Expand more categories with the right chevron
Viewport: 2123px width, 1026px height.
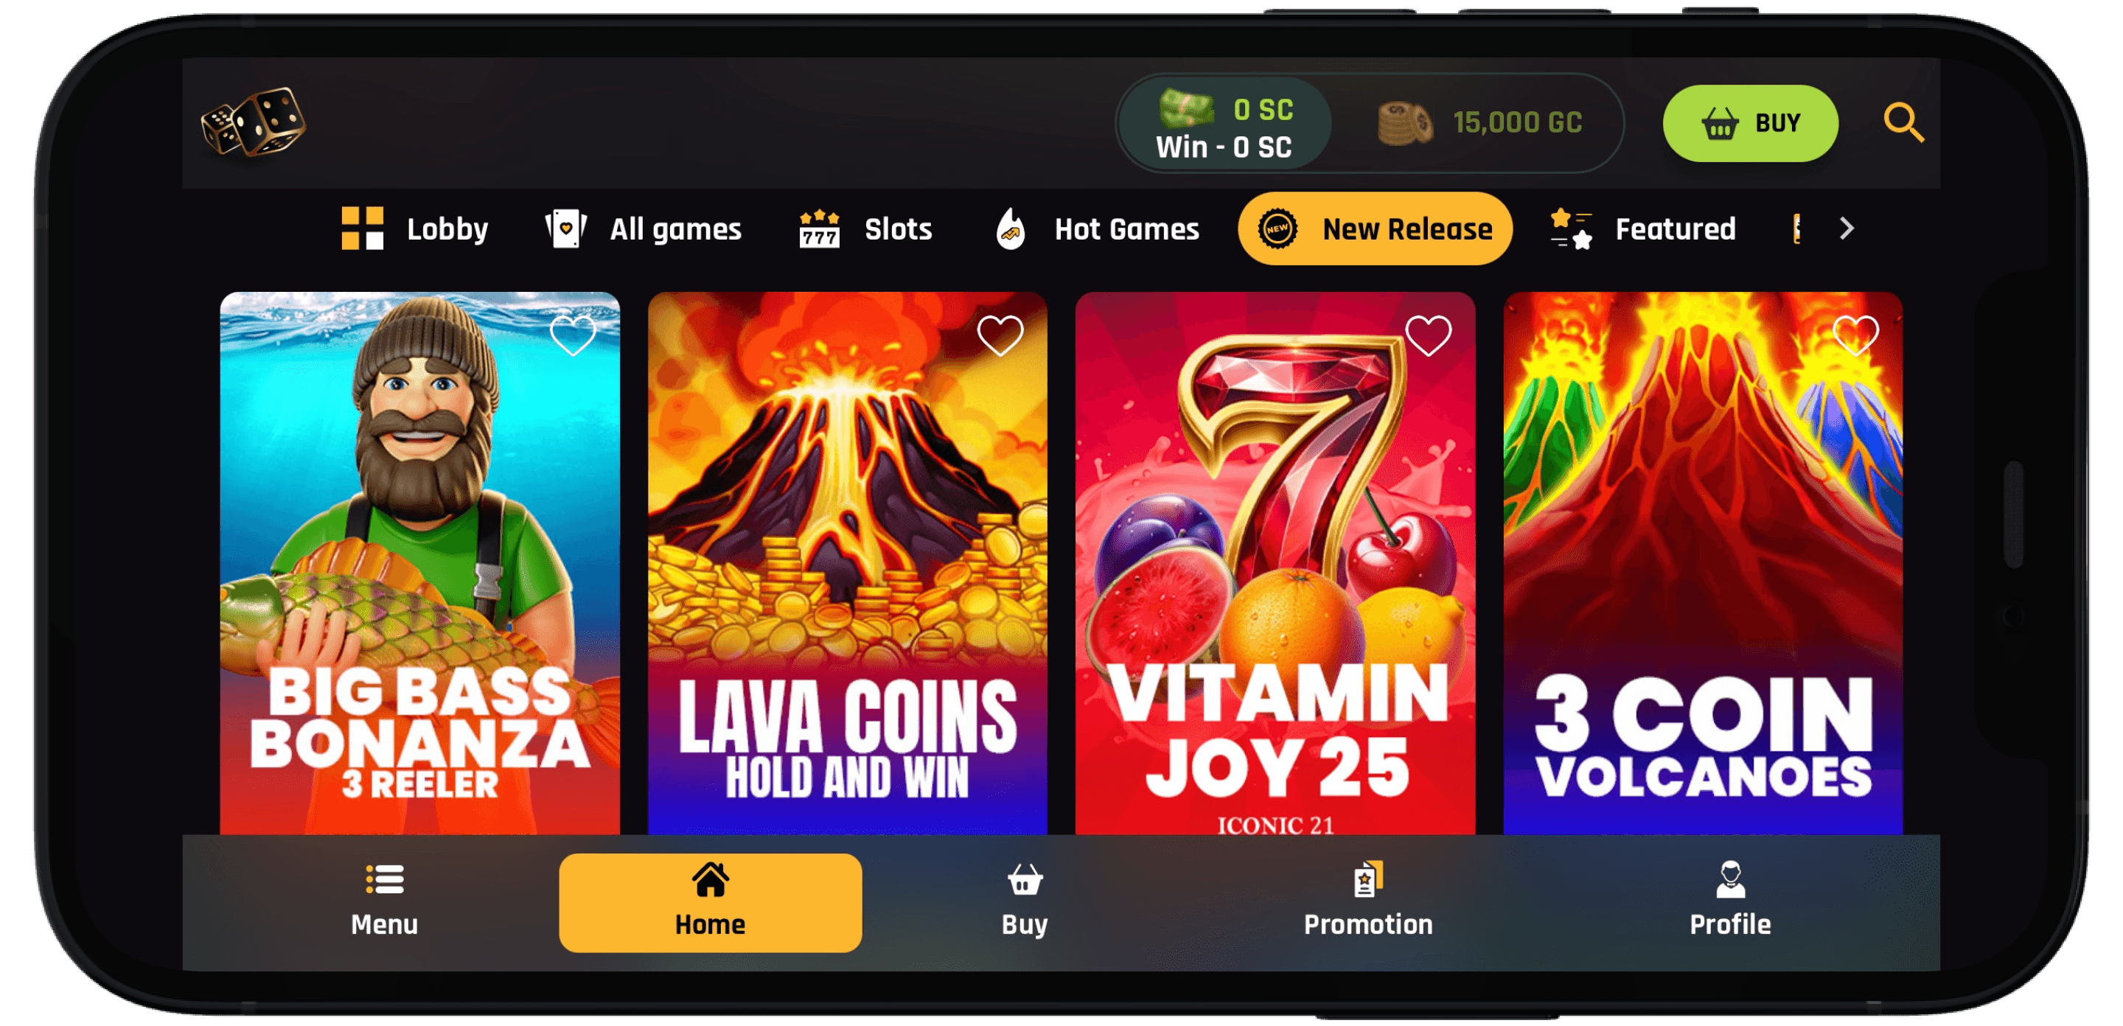point(1846,228)
